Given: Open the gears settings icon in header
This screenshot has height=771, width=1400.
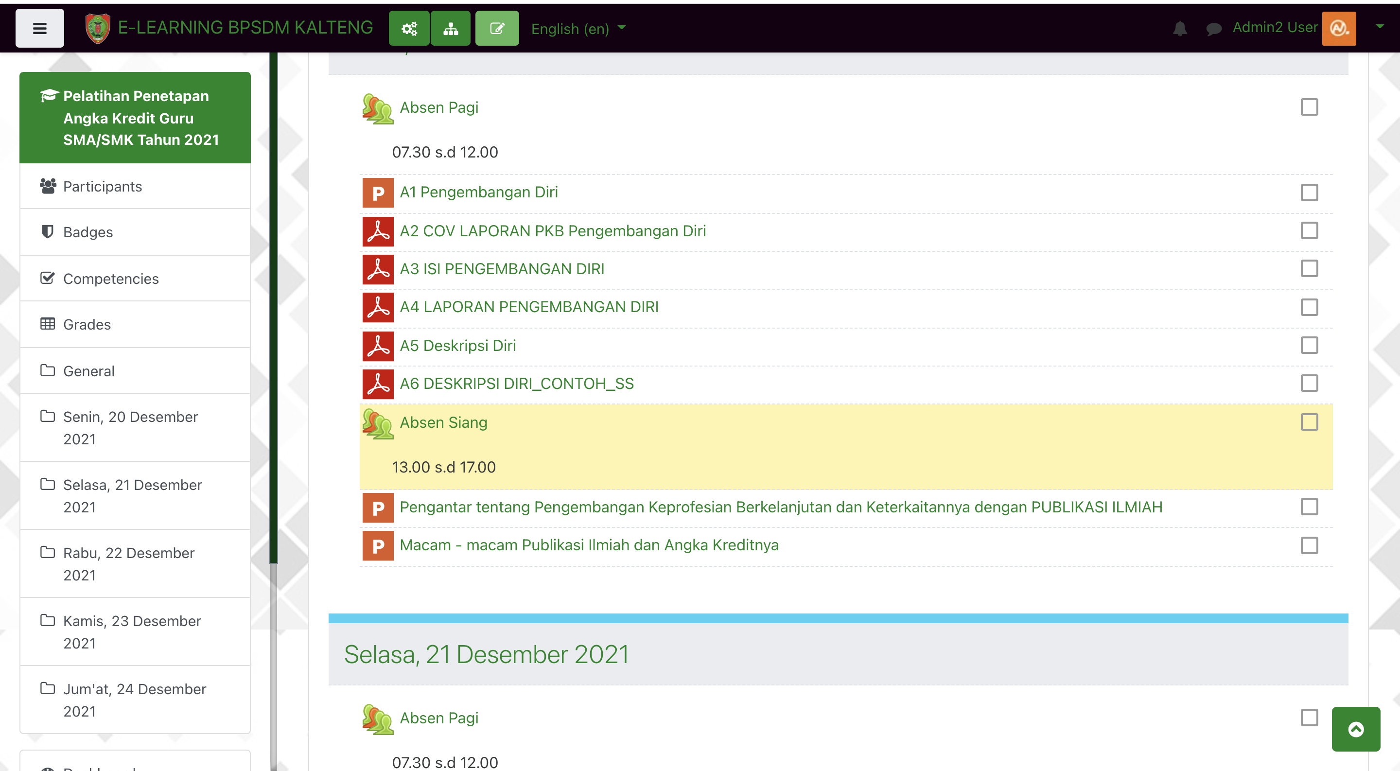Looking at the screenshot, I should 409,28.
